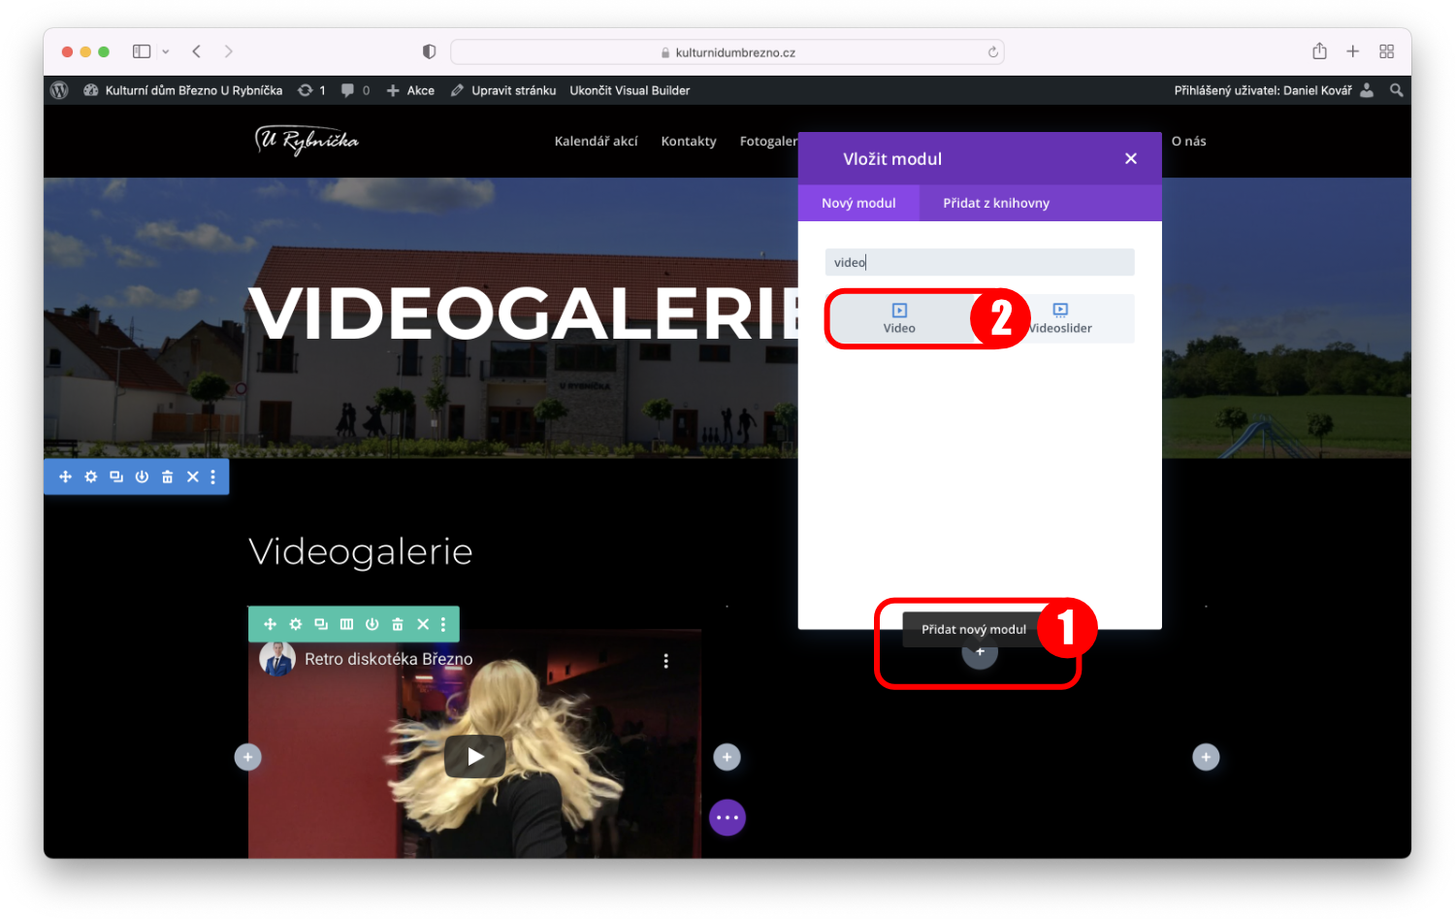Click Safari Share icon
This screenshot has width=1455, height=922.
click(1319, 50)
